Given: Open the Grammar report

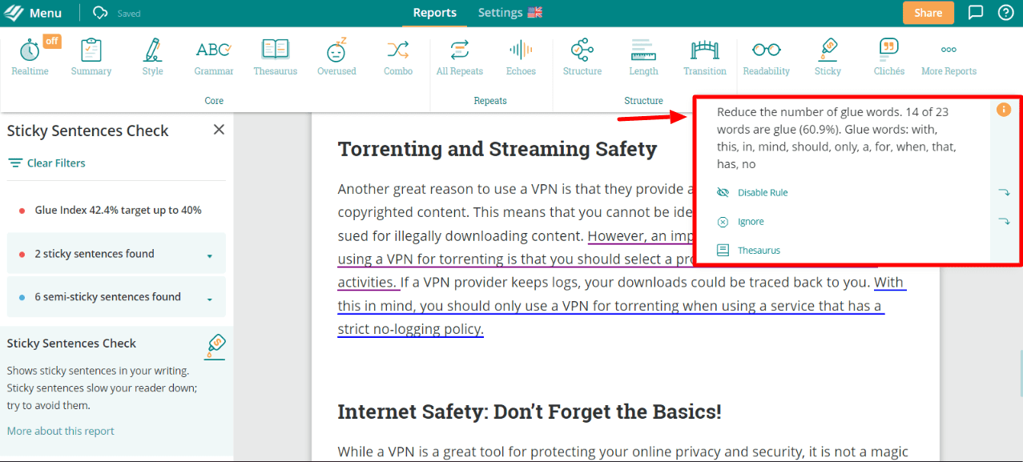Looking at the screenshot, I should (x=213, y=57).
